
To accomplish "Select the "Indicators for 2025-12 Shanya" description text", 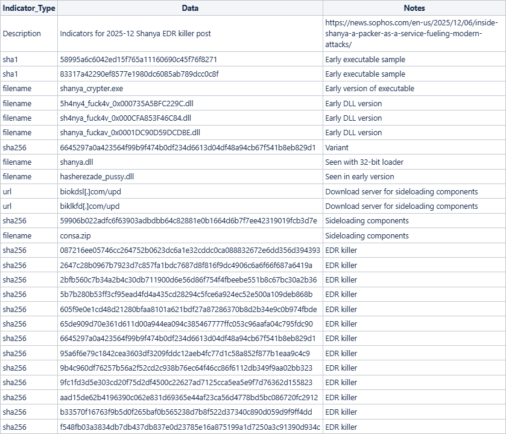I will click(135, 34).
